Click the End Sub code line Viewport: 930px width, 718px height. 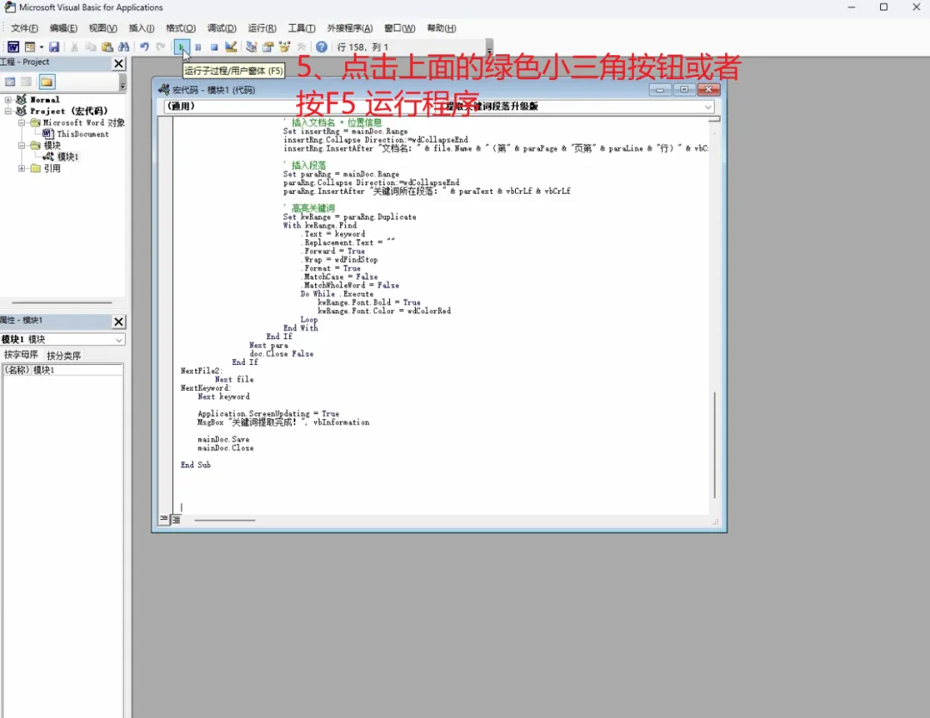[195, 465]
